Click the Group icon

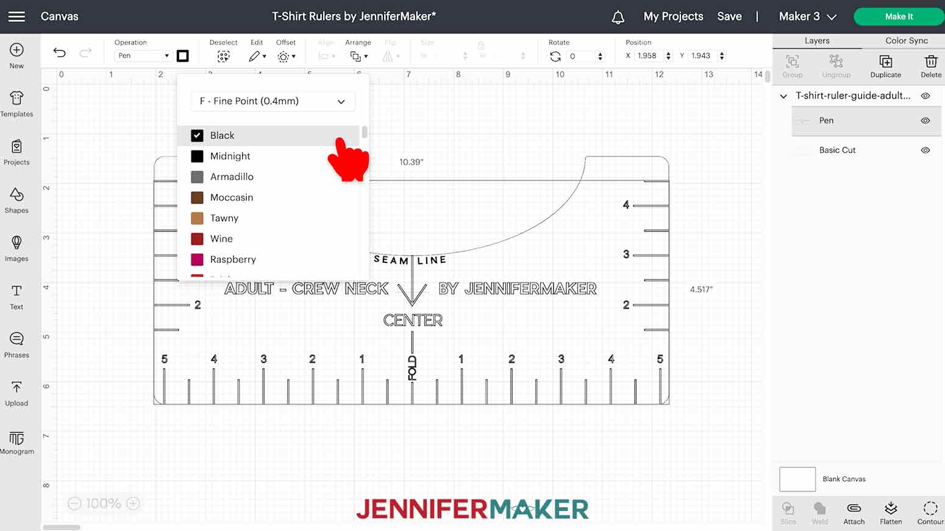click(x=793, y=62)
